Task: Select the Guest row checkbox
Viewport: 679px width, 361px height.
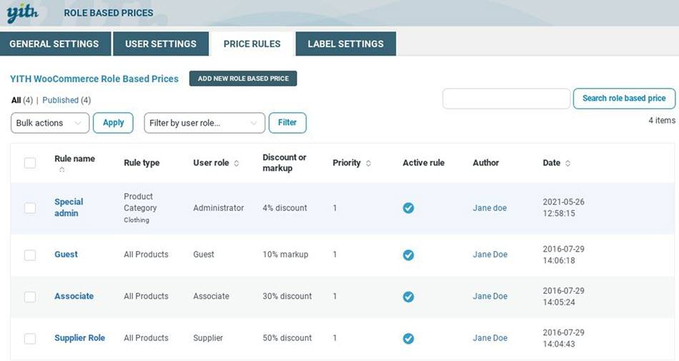Action: pyautogui.click(x=30, y=255)
